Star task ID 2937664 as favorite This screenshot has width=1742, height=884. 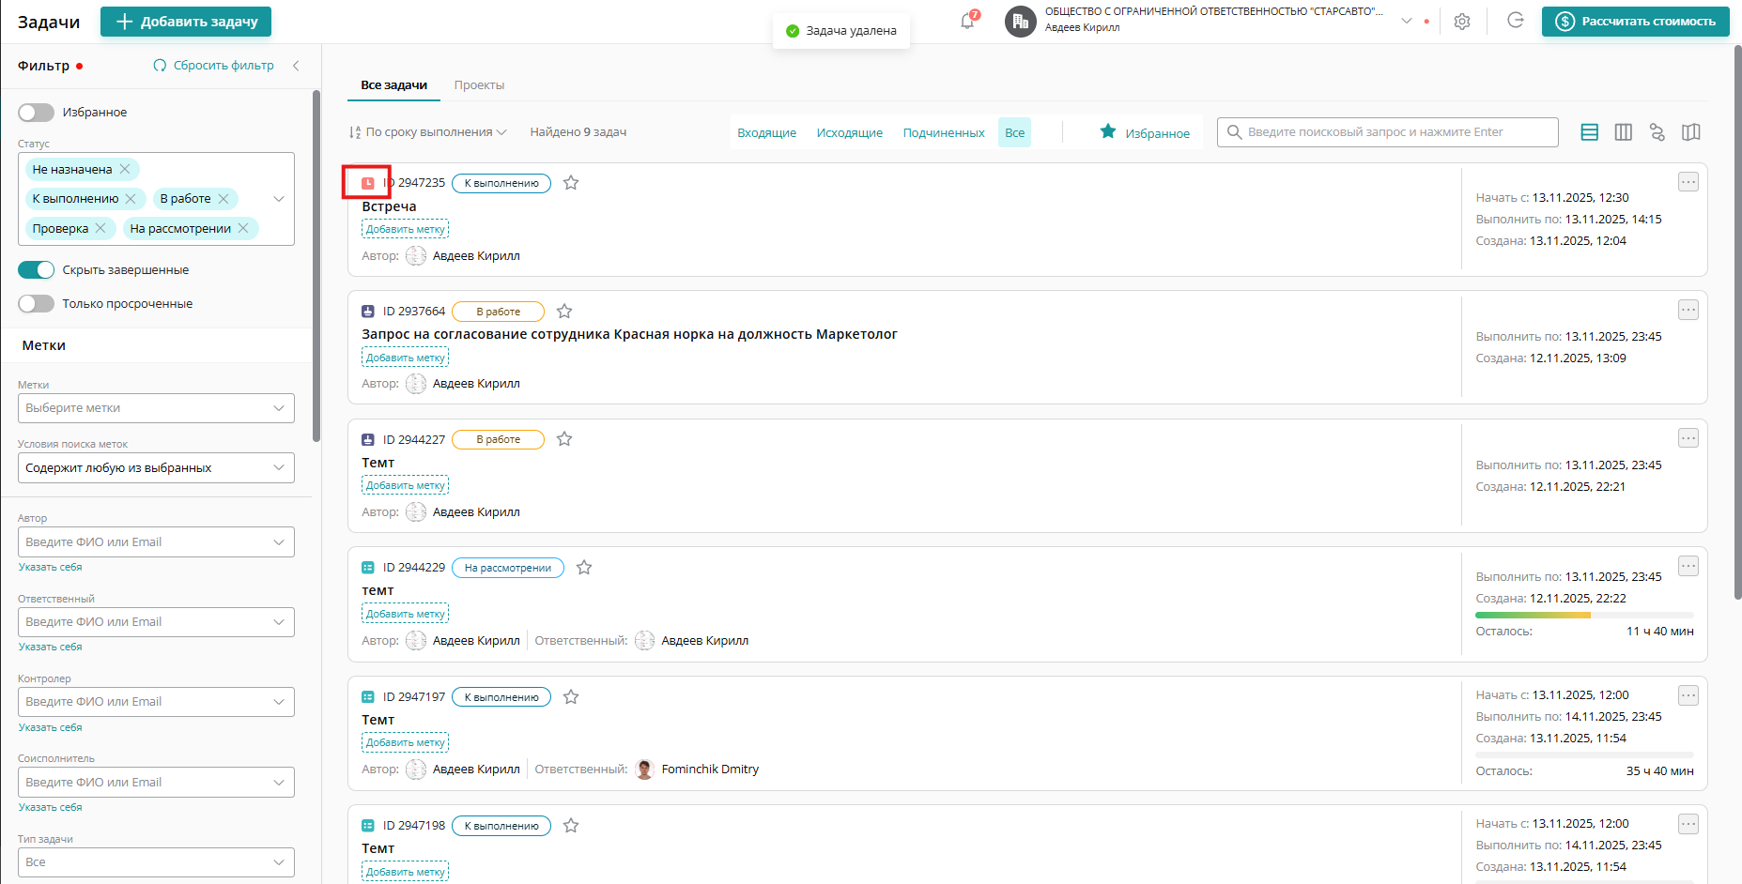click(564, 312)
